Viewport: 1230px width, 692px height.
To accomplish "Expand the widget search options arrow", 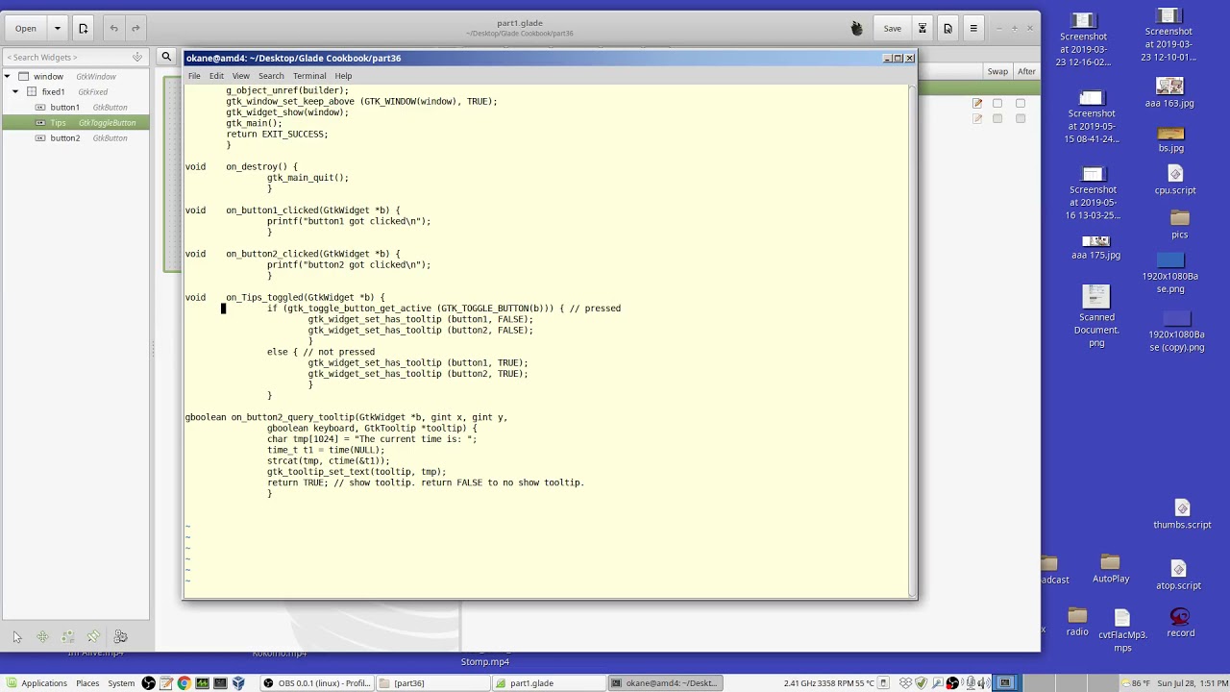I will click(x=137, y=57).
